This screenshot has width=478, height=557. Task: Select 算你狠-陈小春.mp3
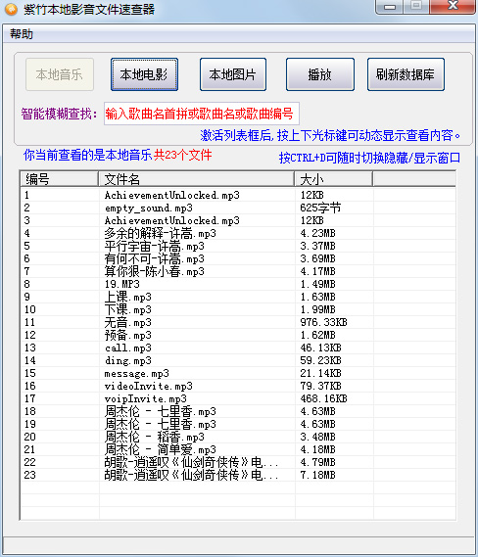(237, 271)
